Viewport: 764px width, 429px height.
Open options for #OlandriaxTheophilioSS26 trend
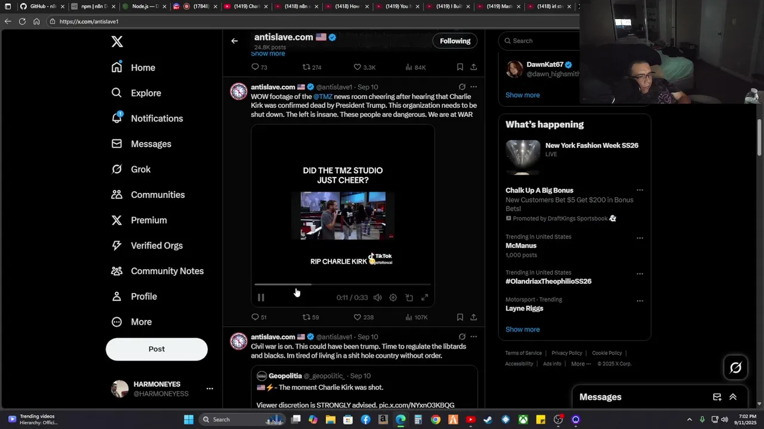pyautogui.click(x=640, y=273)
